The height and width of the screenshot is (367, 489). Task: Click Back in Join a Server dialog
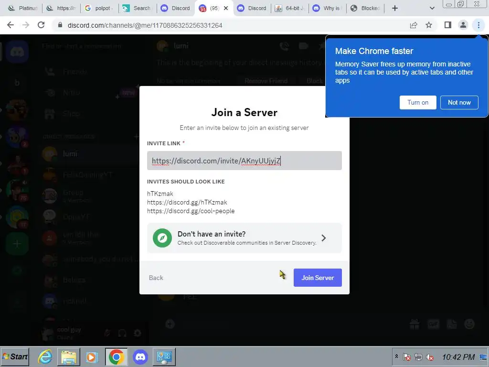(156, 278)
